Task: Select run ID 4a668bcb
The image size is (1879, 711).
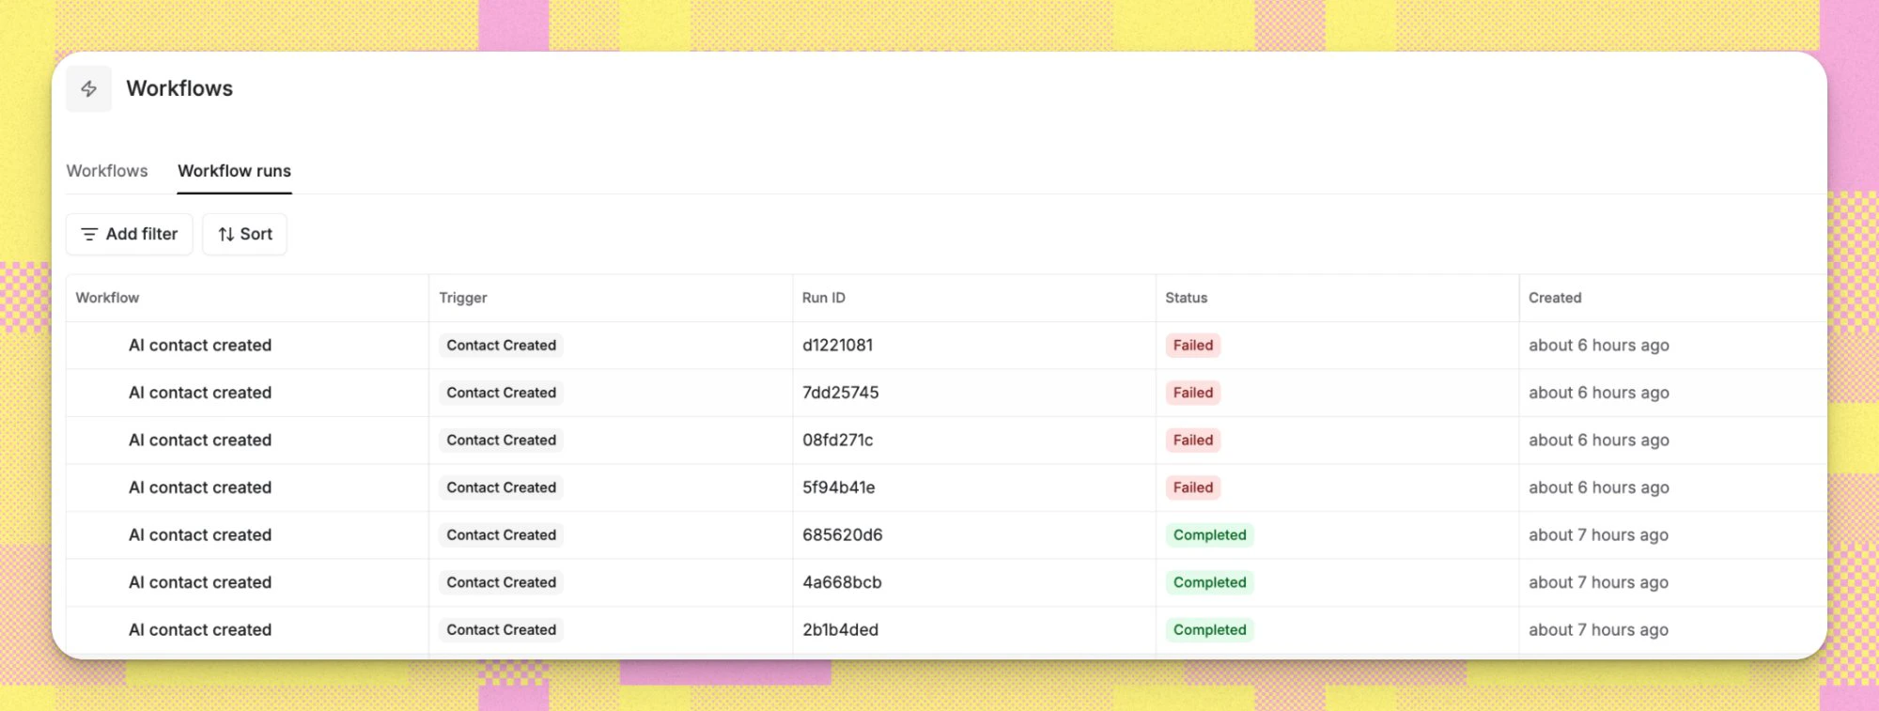Action: click(842, 582)
